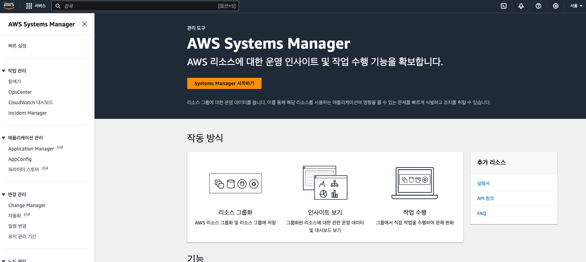Image resolution: width=586 pixels, height=262 pixels.
Task: Select the 작업 수행 caption text
Action: click(415, 212)
